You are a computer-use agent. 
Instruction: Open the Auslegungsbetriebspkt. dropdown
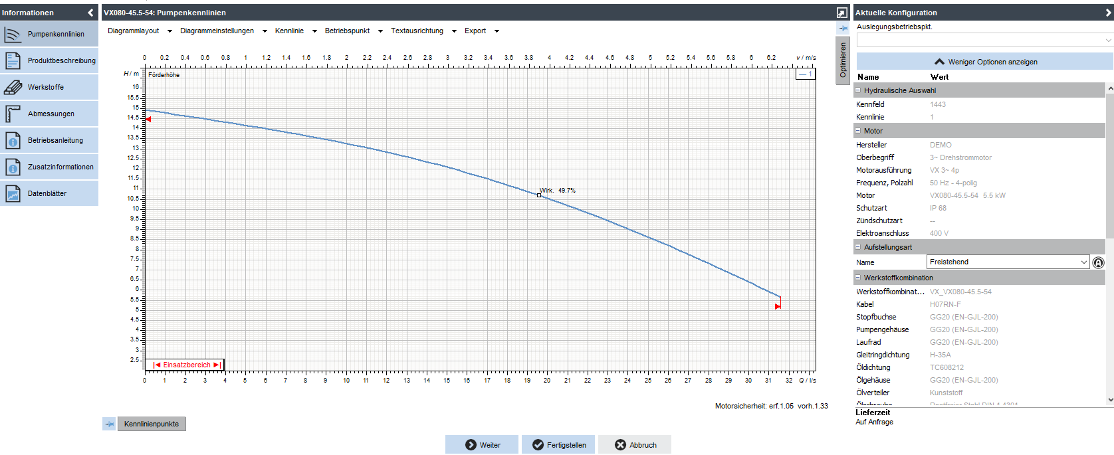point(984,40)
